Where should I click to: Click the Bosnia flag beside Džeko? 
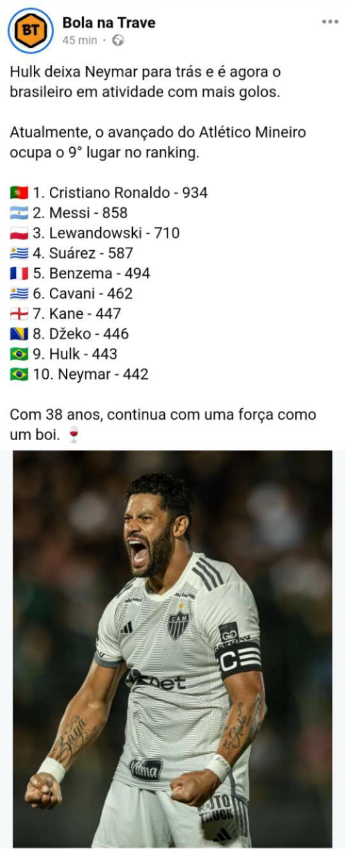(x=19, y=334)
